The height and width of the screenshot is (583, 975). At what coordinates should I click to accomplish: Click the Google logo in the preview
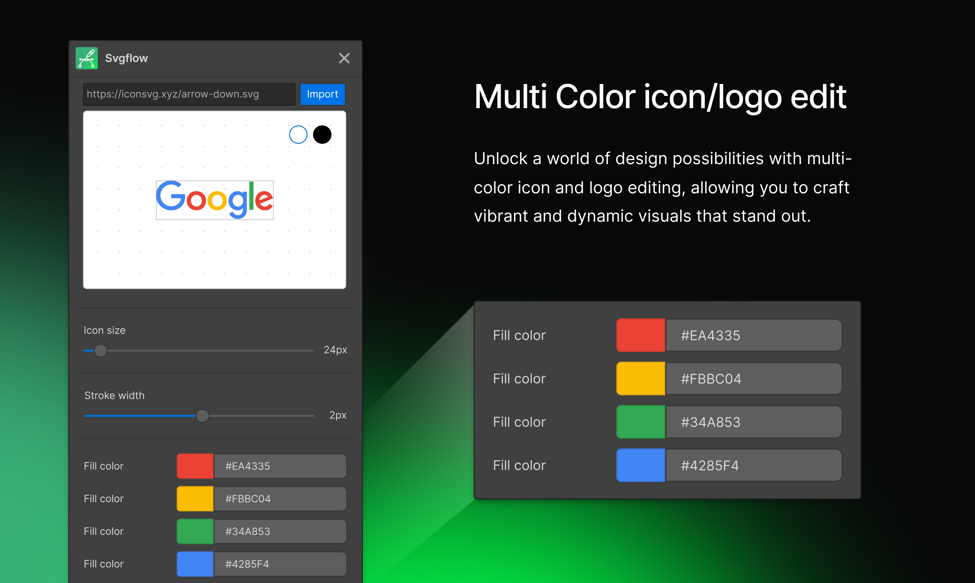[215, 200]
